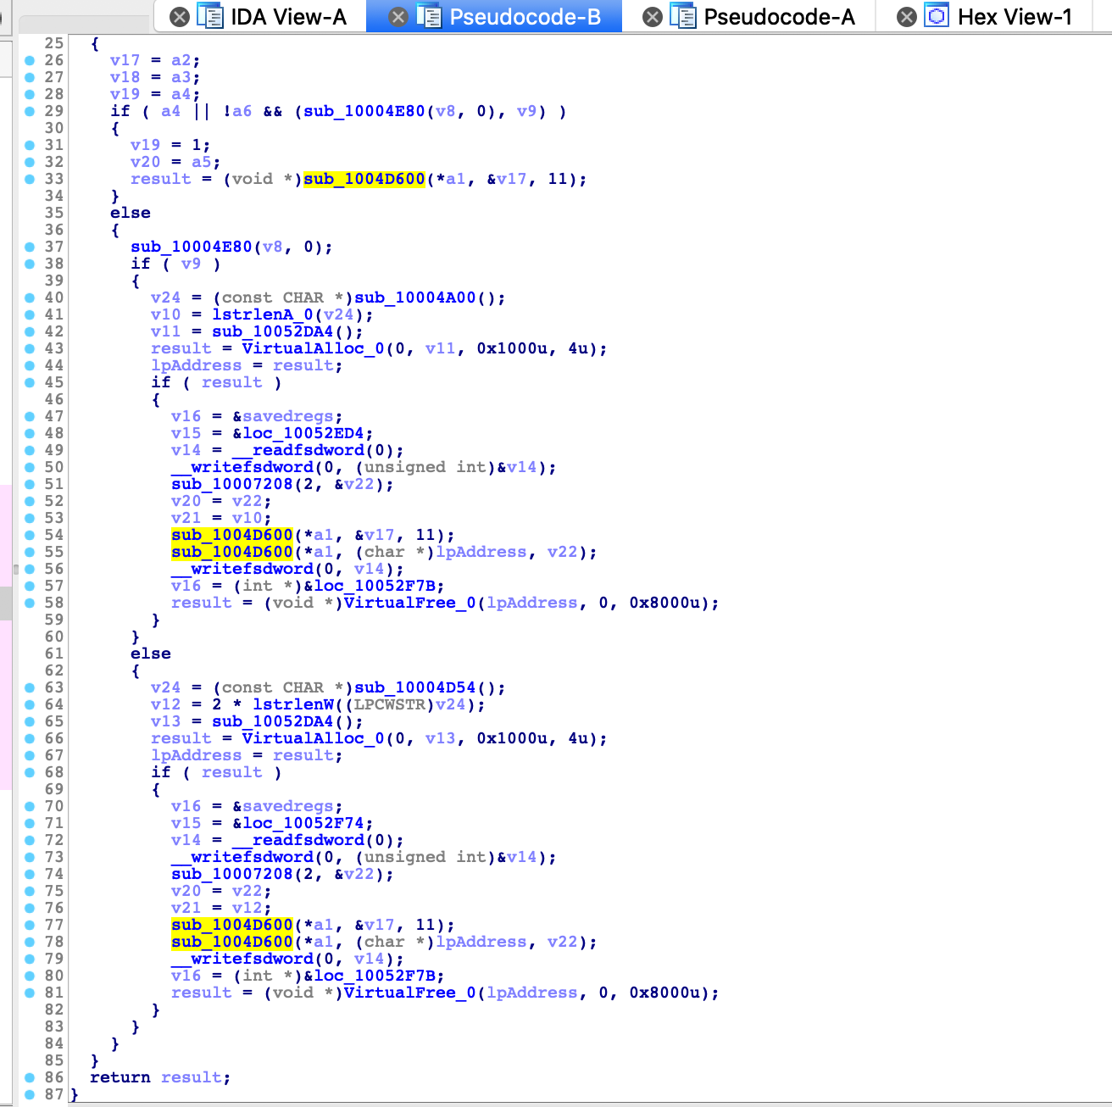Switch to the IDA View-A tab
This screenshot has width=1112, height=1107.
point(288,17)
